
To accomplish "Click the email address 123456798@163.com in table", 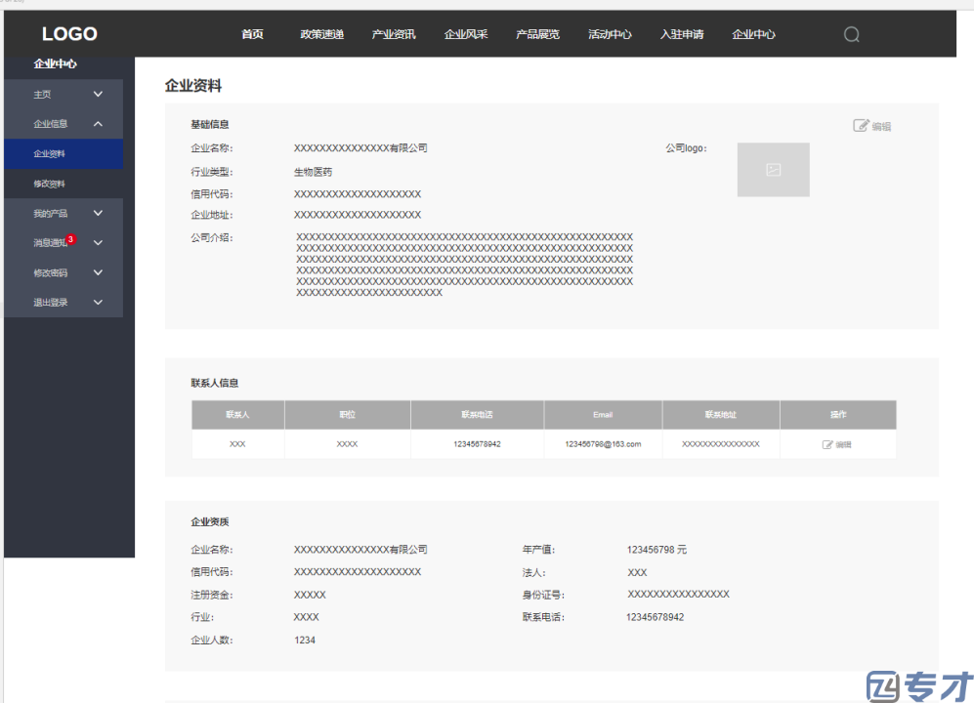I will pyautogui.click(x=603, y=444).
